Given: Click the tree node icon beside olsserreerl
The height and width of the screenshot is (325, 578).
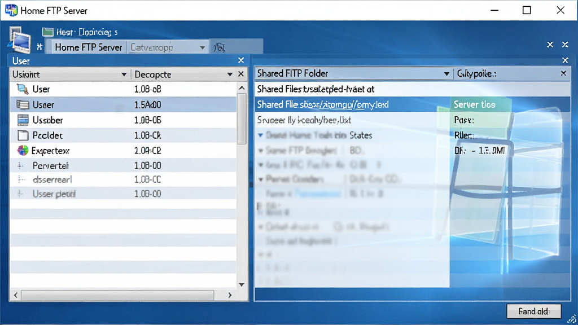Looking at the screenshot, I should point(22,179).
